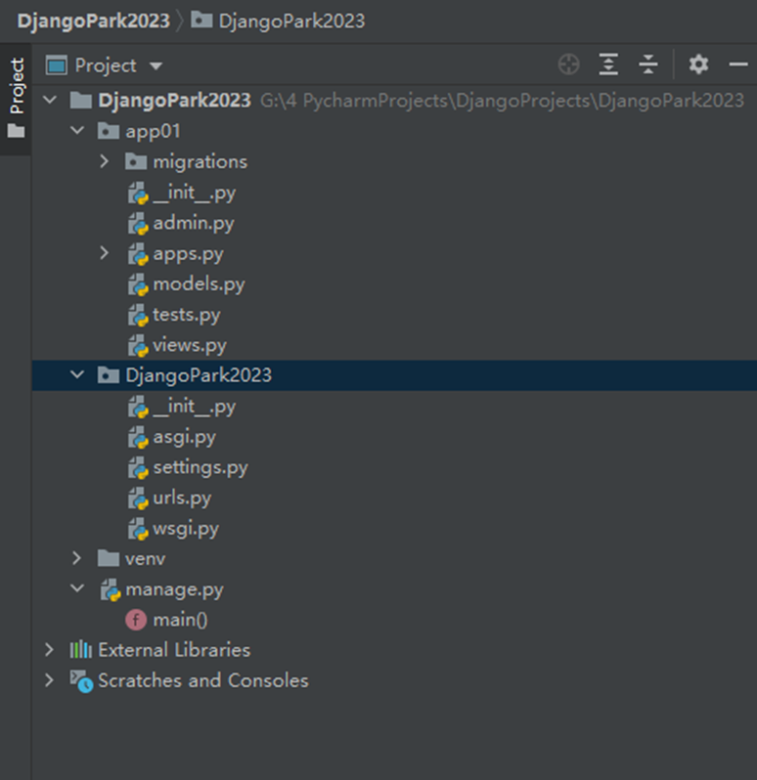Click the venv folder icon
Image resolution: width=757 pixels, height=780 pixels.
click(x=108, y=559)
